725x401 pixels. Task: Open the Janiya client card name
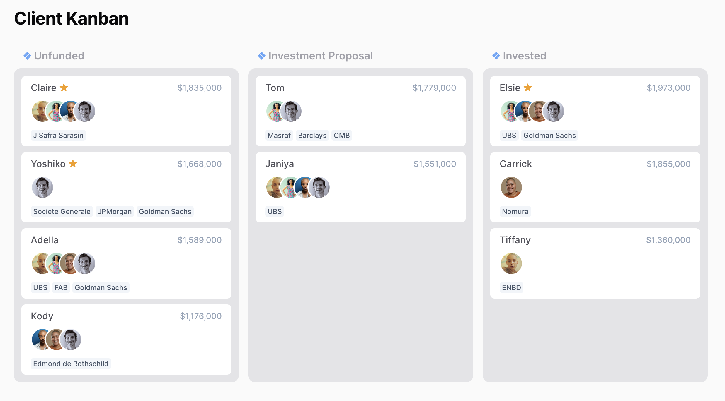tap(280, 164)
